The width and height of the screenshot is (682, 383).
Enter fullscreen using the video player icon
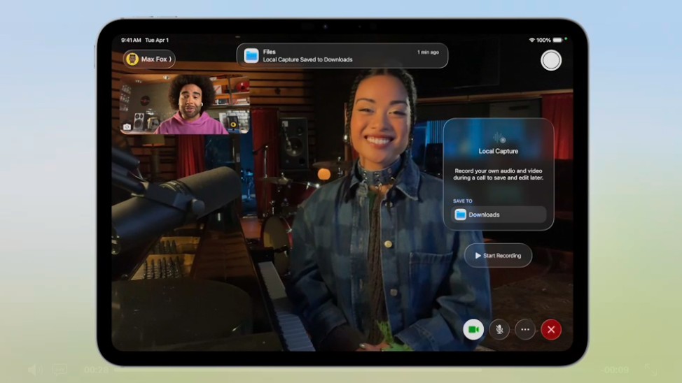(650, 370)
